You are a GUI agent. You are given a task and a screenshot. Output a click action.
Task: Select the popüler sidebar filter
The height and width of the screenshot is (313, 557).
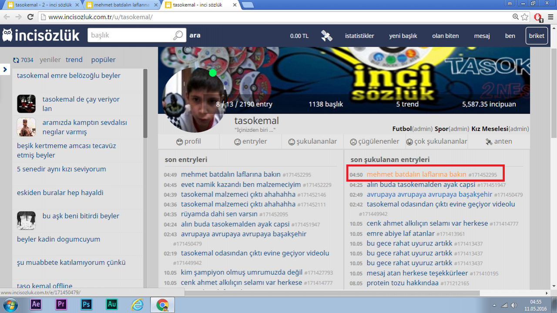(104, 60)
